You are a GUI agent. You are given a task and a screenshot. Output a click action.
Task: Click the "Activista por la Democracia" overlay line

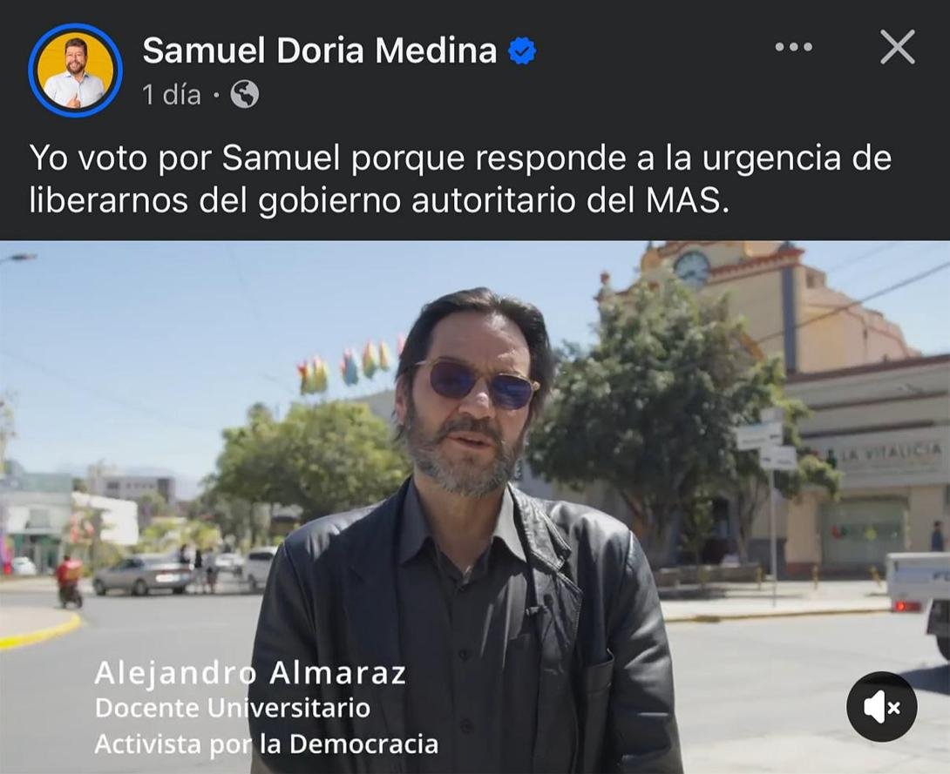click(266, 744)
